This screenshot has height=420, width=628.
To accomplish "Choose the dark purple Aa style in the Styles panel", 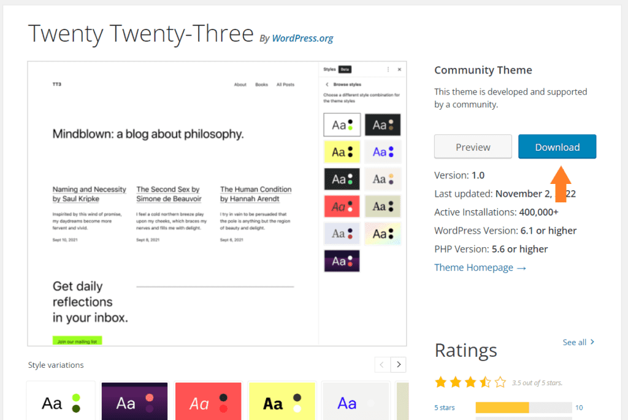I will click(342, 261).
